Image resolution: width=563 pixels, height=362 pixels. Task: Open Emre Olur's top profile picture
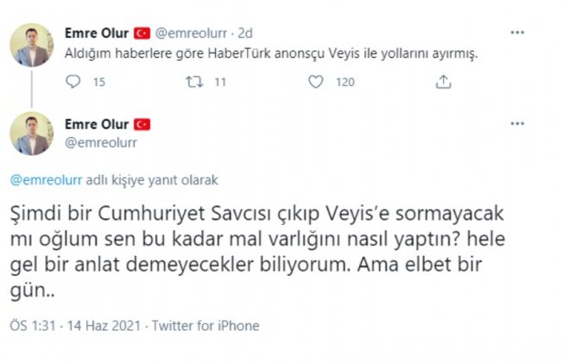[32, 45]
